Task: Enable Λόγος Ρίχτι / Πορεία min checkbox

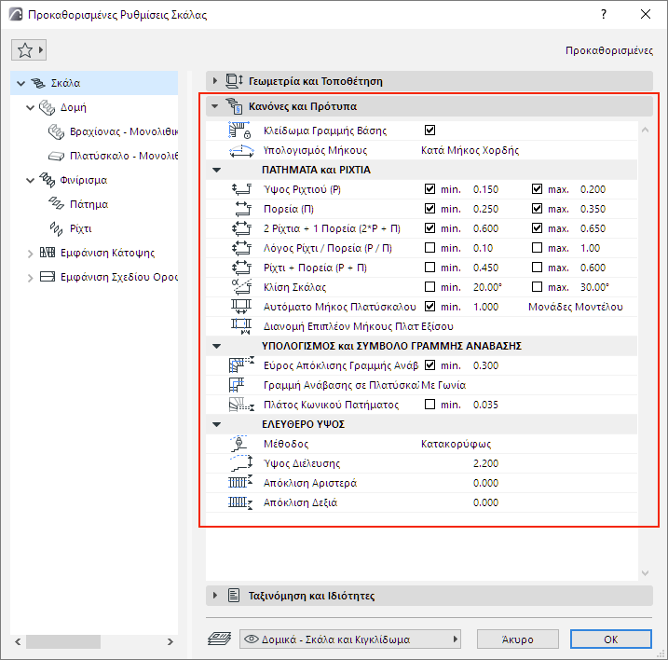Action: coord(429,248)
